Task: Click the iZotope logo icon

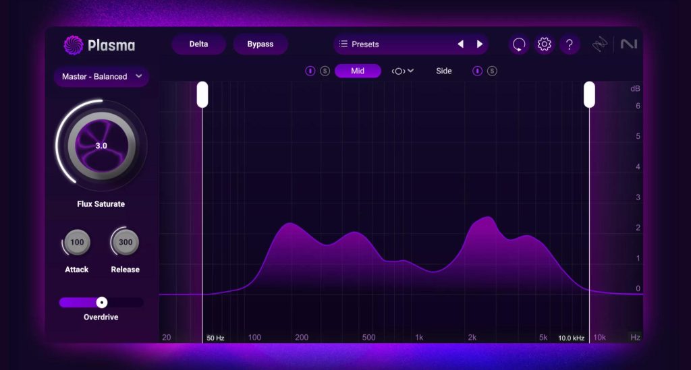Action: (x=600, y=44)
